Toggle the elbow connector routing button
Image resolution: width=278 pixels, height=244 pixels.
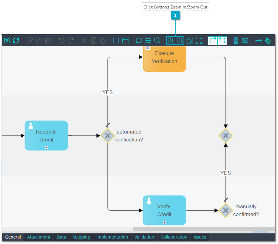[213, 41]
